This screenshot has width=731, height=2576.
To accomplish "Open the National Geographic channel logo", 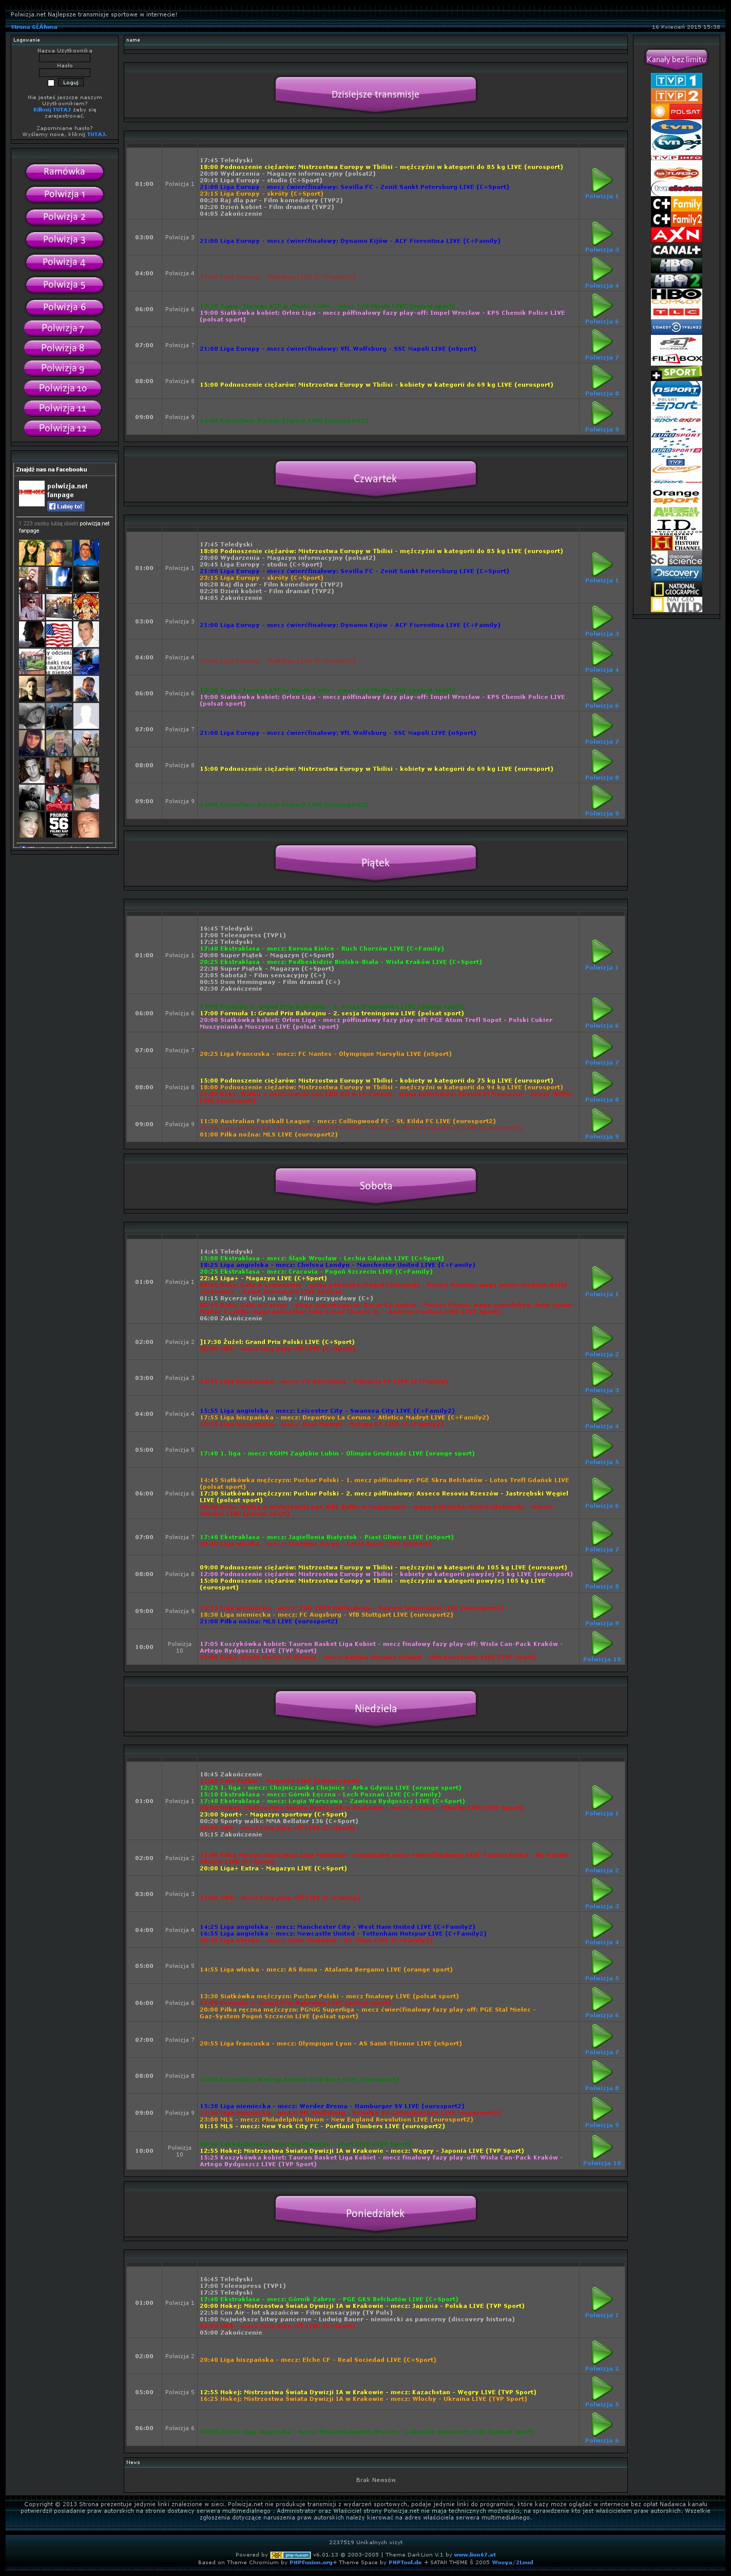I will (x=676, y=590).
